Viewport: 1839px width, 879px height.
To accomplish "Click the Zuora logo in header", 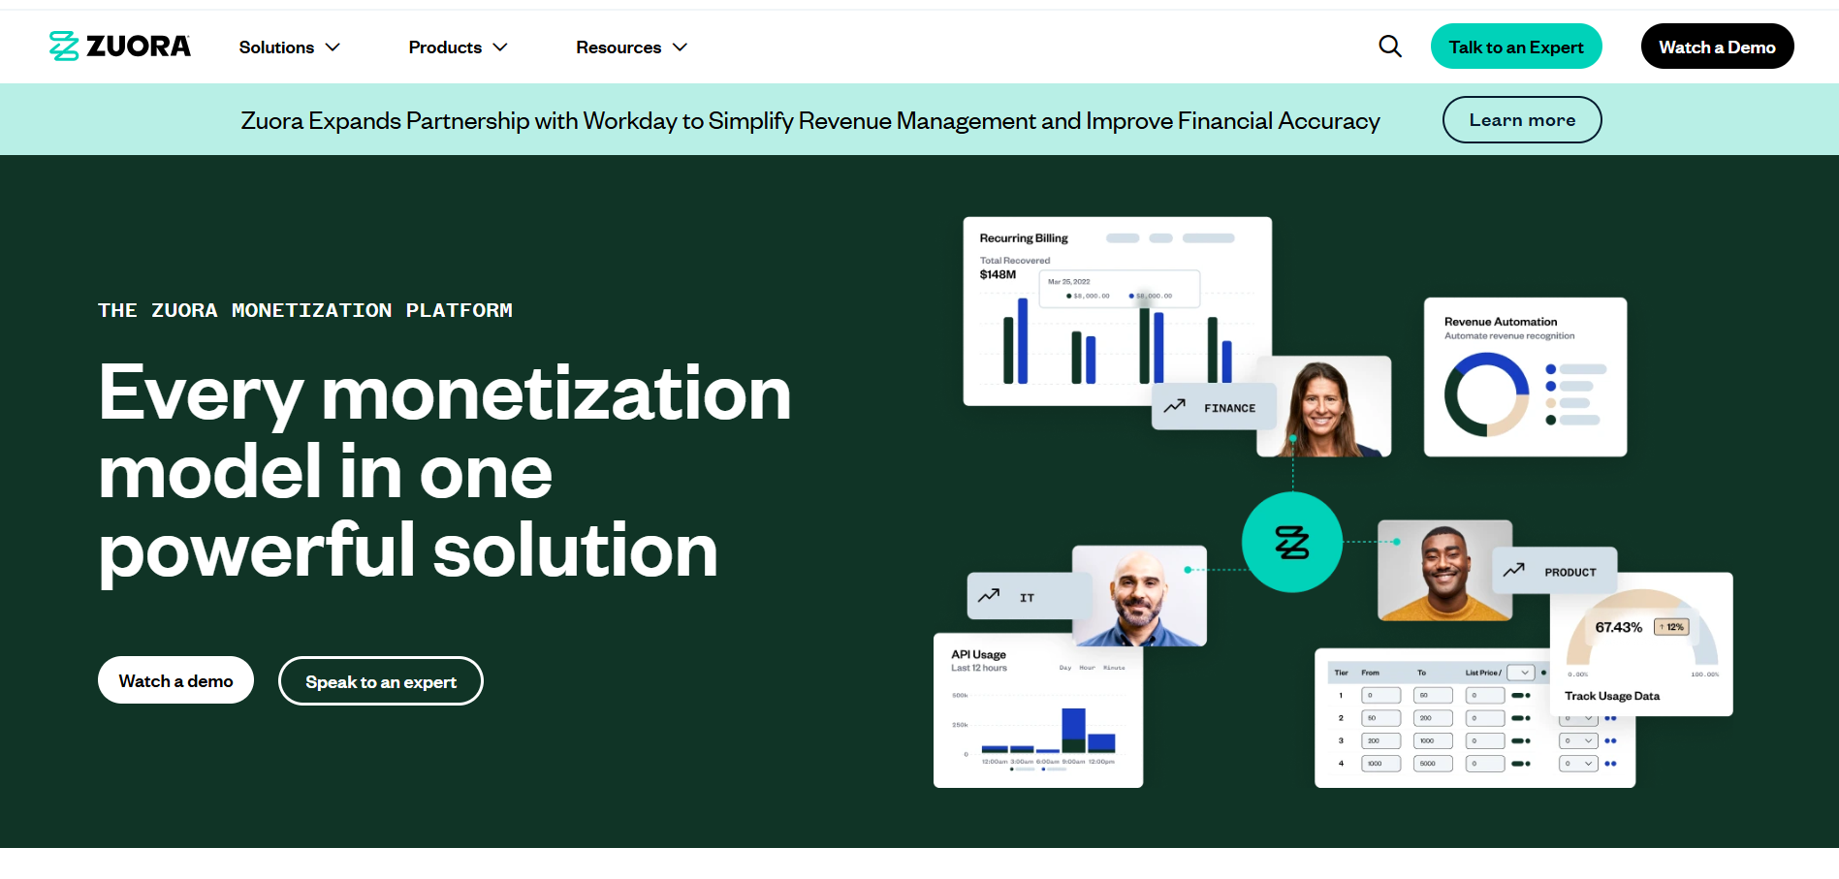I will point(120,47).
